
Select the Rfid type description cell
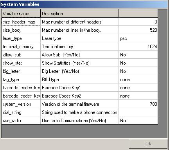80,80
